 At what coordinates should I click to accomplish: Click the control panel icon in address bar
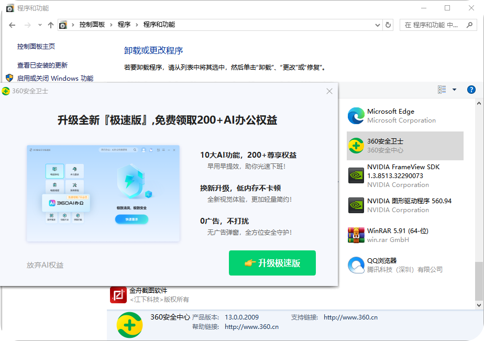(63, 25)
